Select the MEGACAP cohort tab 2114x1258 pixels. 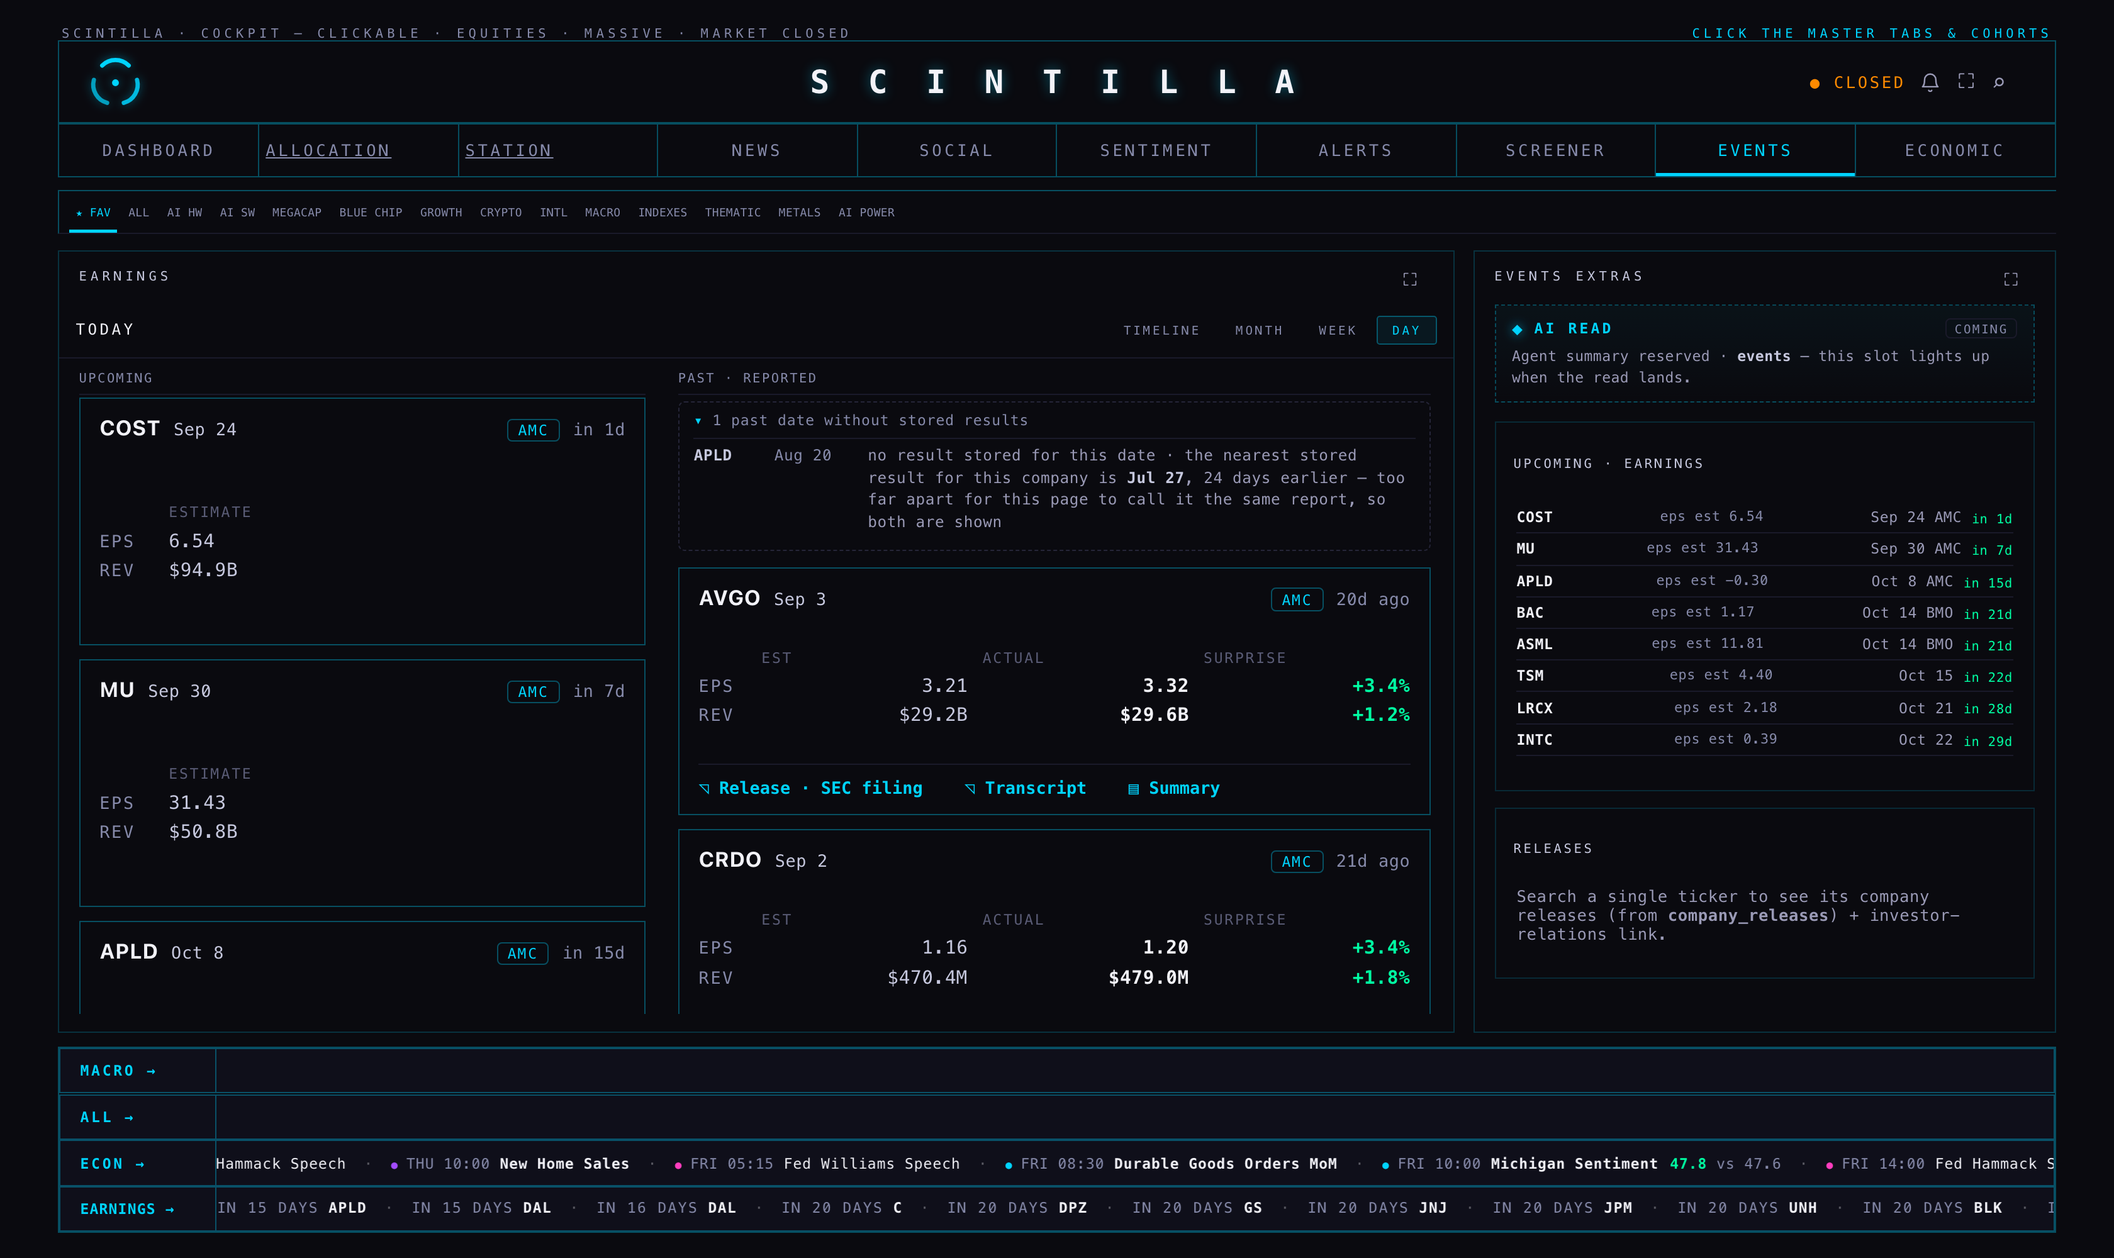pos(297,213)
